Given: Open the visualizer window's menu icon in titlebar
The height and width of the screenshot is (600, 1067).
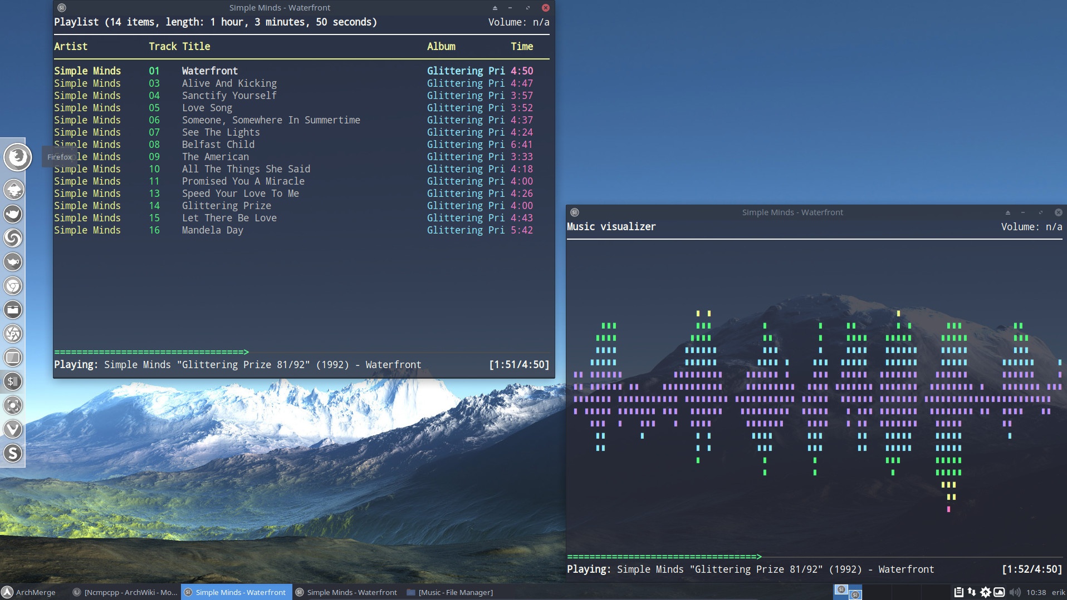Looking at the screenshot, I should [575, 212].
